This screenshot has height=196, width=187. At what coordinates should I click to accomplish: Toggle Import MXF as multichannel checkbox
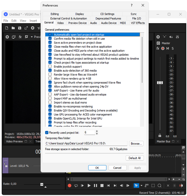tap(50, 98)
